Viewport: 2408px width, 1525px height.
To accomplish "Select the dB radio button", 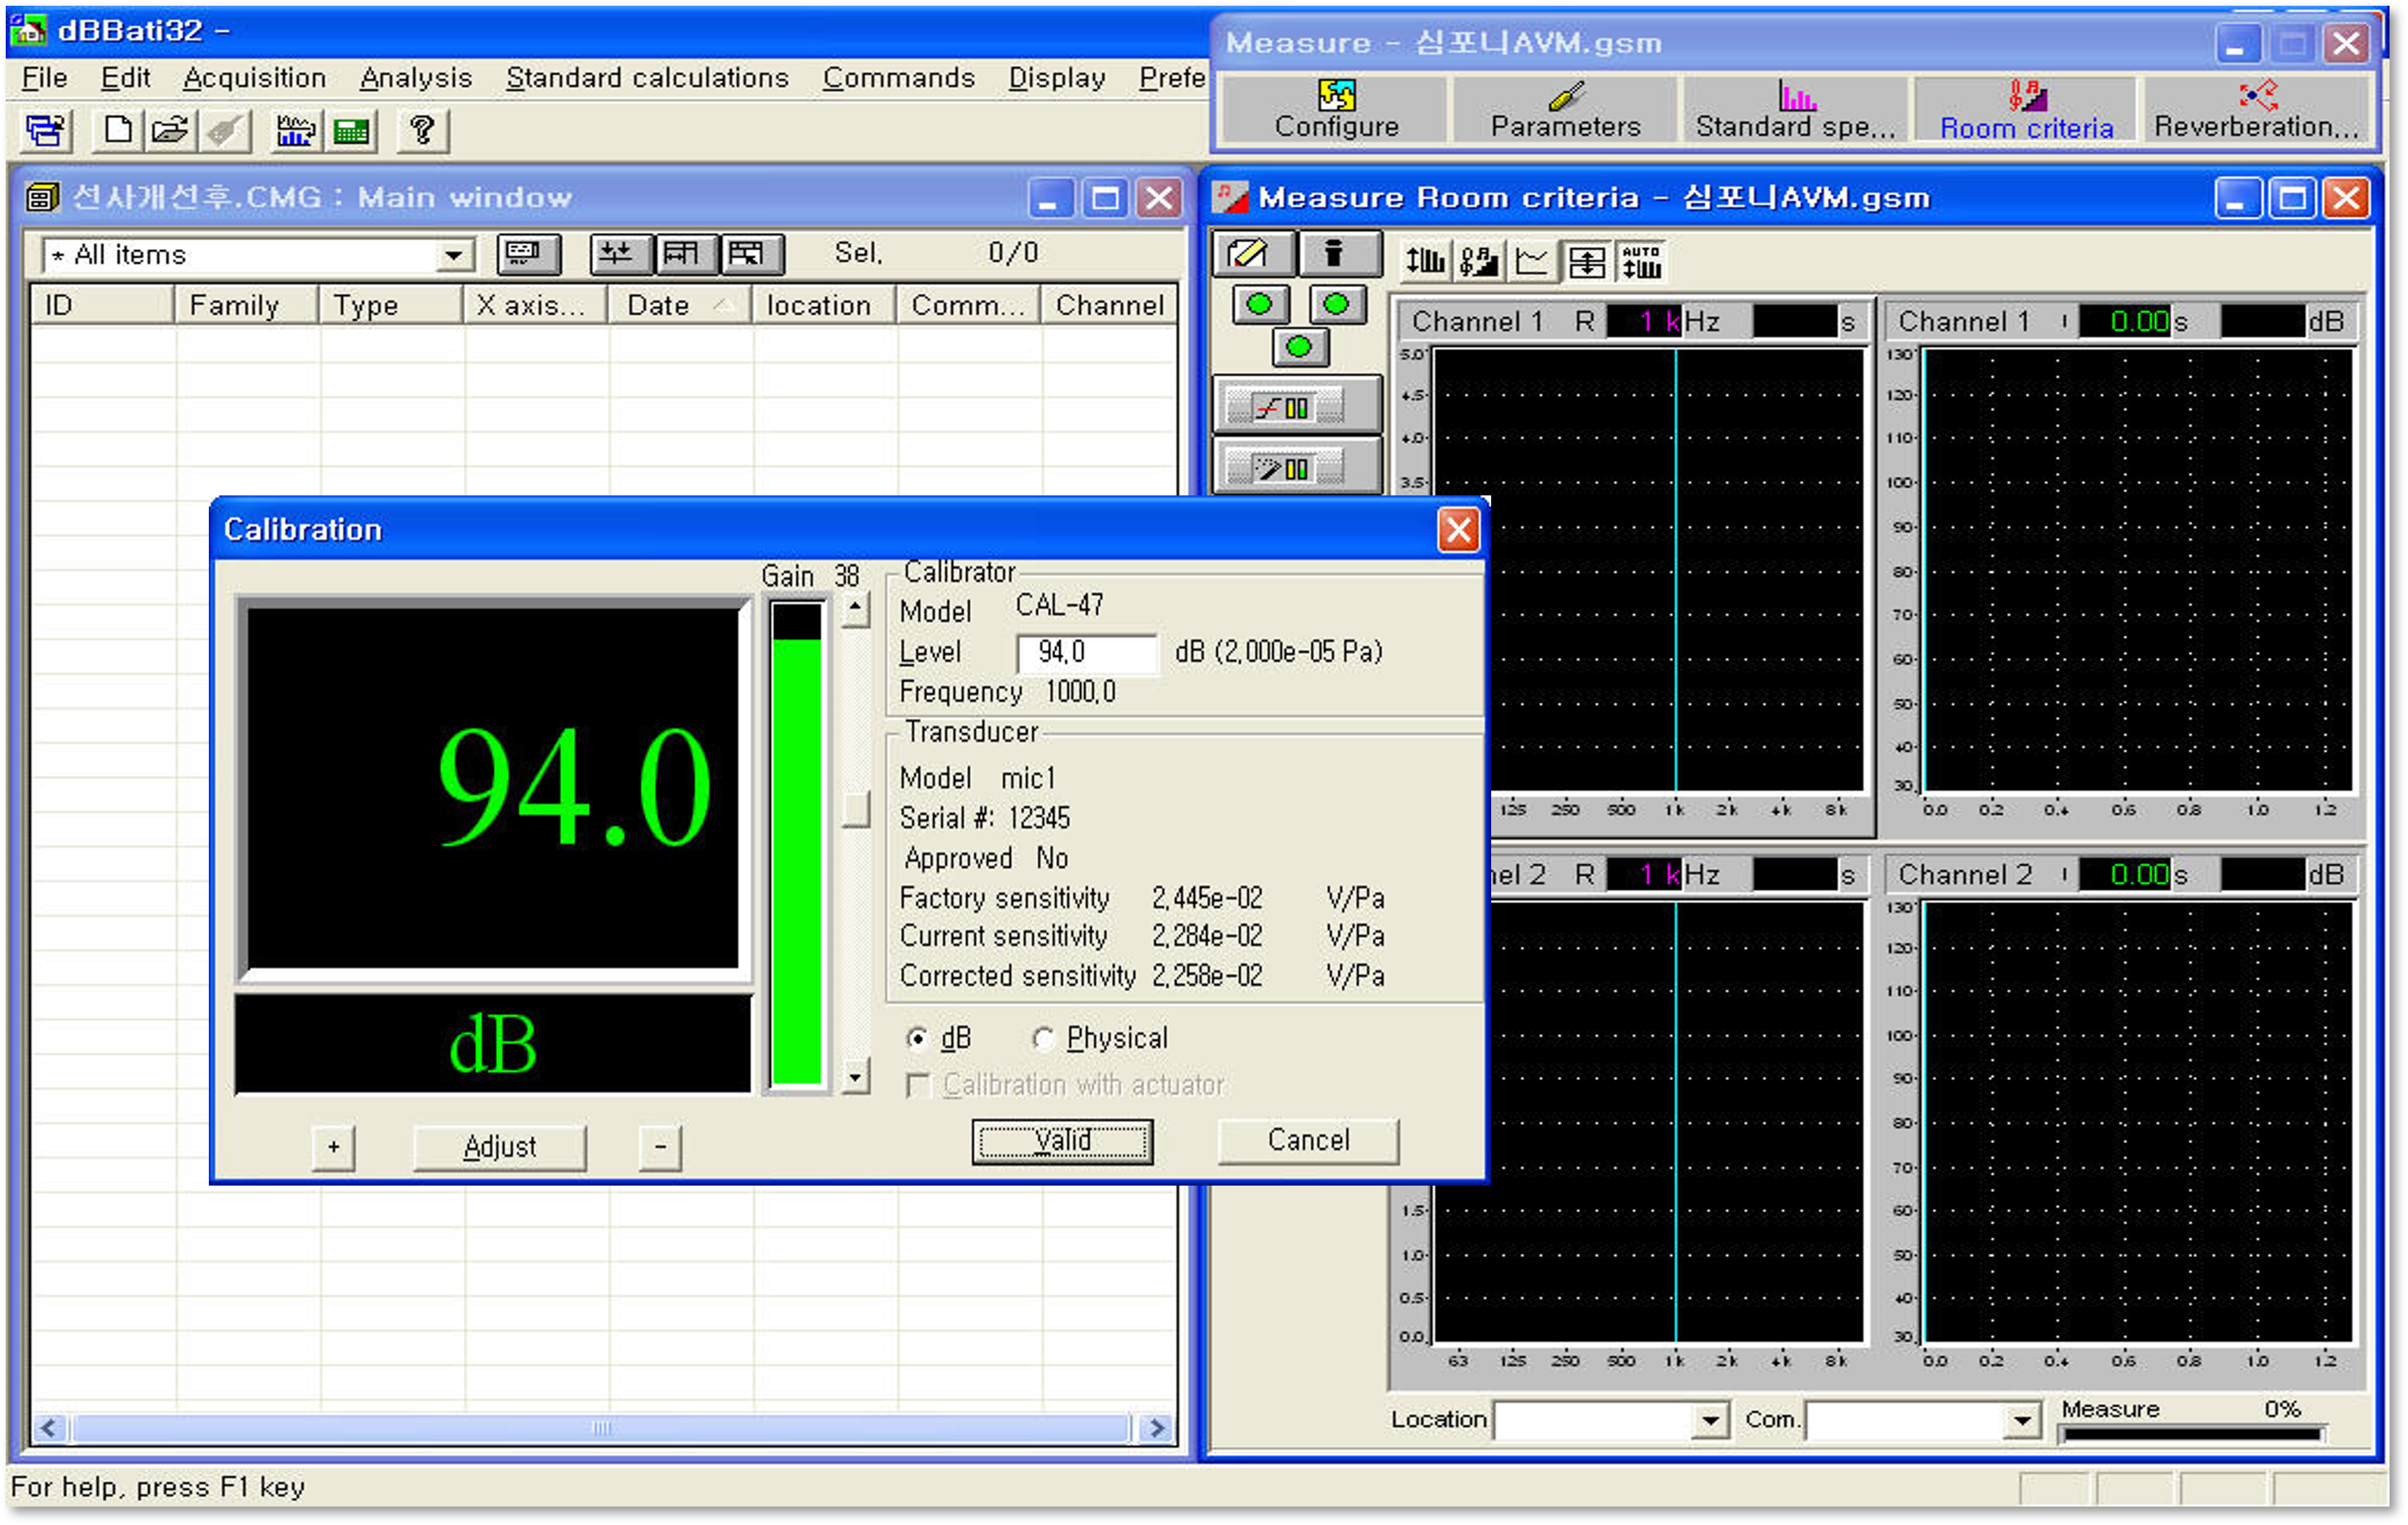I will 916,1038.
